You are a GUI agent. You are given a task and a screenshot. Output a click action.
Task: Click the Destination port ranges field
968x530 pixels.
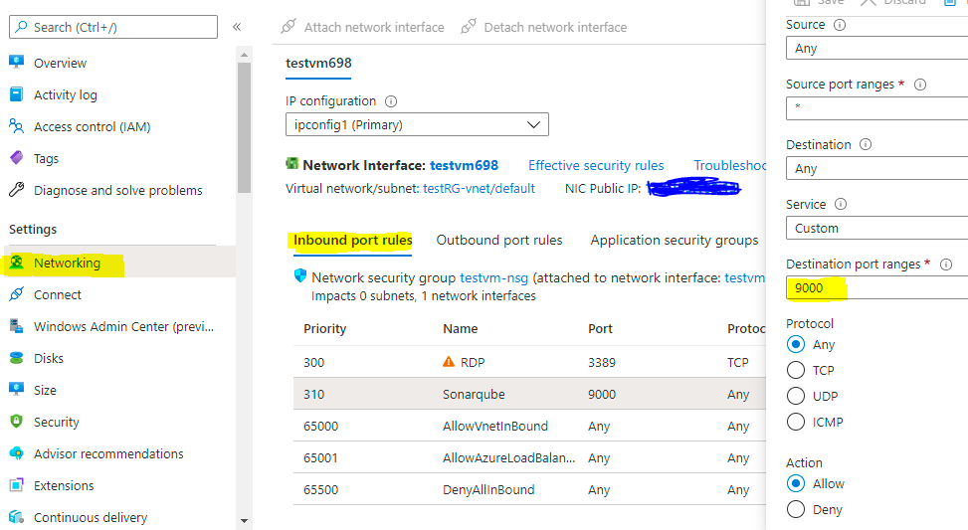coord(875,288)
